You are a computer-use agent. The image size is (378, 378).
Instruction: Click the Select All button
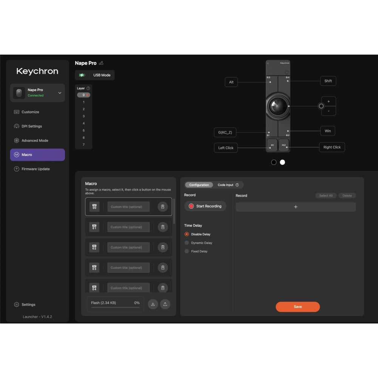326,195
